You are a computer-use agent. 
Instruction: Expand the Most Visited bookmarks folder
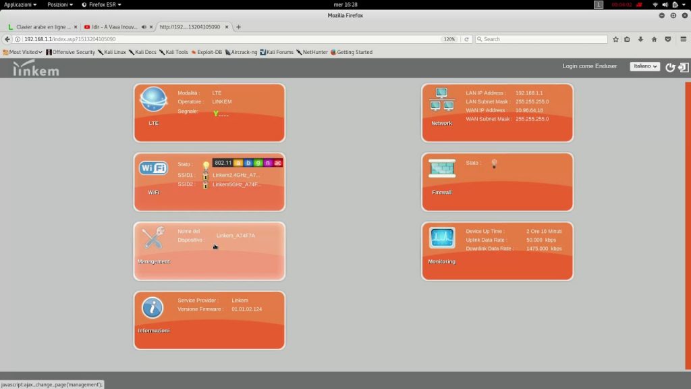(23, 52)
